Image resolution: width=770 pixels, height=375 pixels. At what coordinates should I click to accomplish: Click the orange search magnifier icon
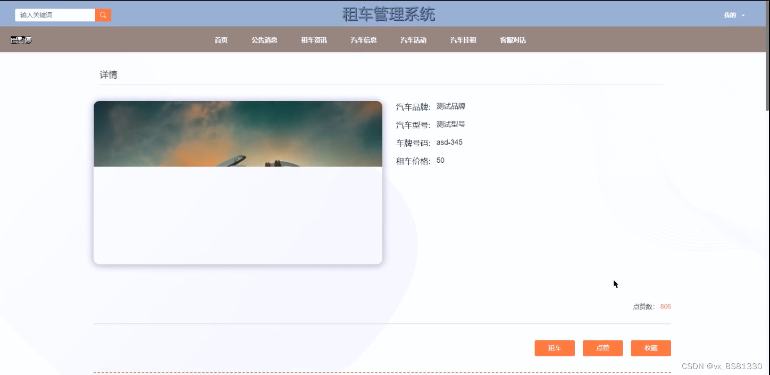pos(103,15)
